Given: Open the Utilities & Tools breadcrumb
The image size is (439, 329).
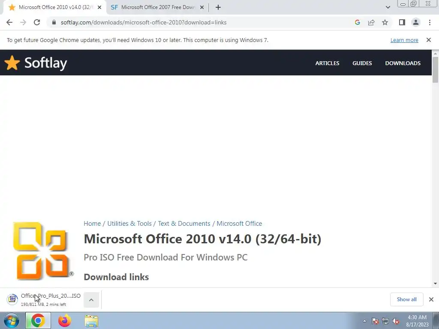Looking at the screenshot, I should pos(129,224).
